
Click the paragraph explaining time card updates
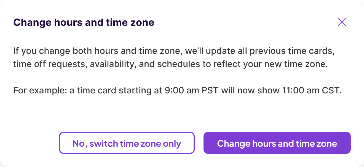tap(174, 57)
